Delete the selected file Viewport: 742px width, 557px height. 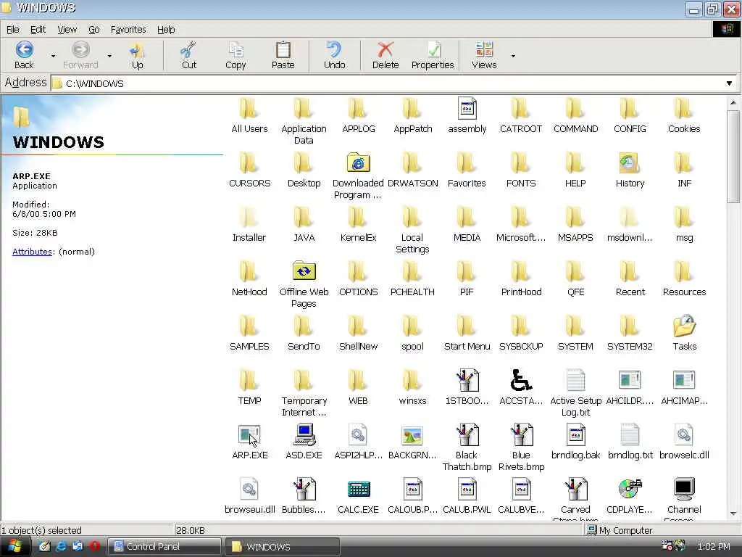tap(385, 55)
